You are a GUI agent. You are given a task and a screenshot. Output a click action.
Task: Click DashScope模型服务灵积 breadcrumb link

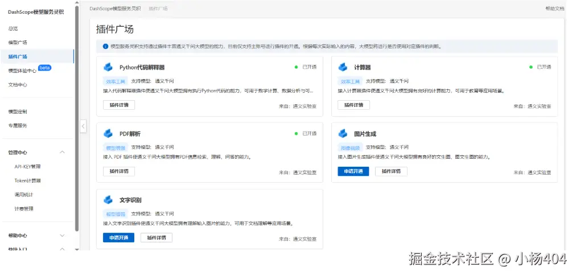[115, 9]
